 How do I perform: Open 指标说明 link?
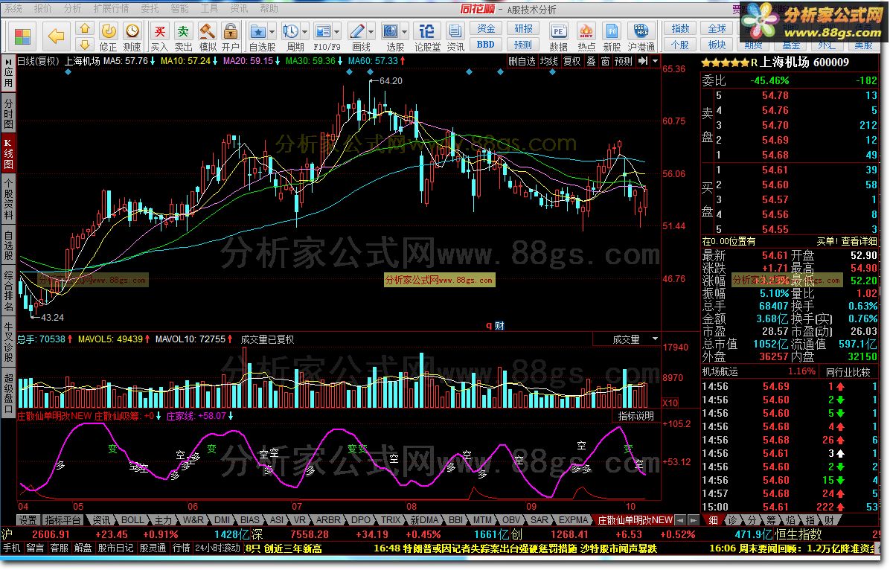tap(636, 416)
